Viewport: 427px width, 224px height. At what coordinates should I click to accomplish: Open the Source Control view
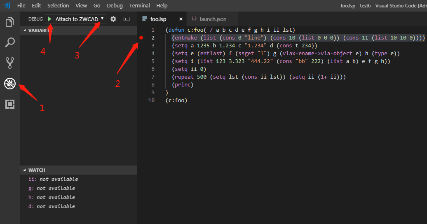[x=10, y=63]
